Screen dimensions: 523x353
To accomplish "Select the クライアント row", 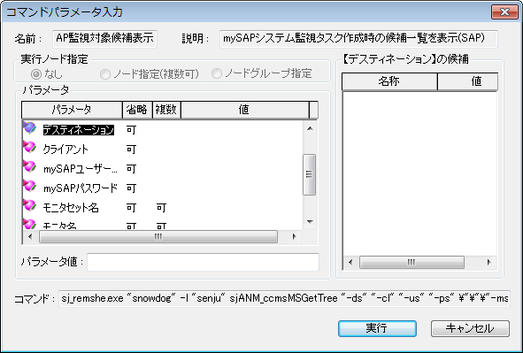I will (x=162, y=149).
